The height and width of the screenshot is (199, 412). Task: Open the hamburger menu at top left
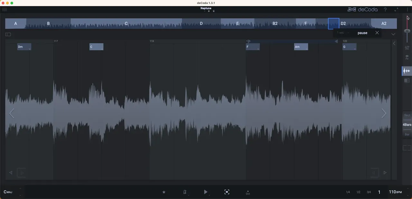5,10
